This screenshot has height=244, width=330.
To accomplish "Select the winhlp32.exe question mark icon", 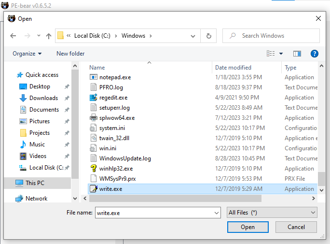I will 94,168.
